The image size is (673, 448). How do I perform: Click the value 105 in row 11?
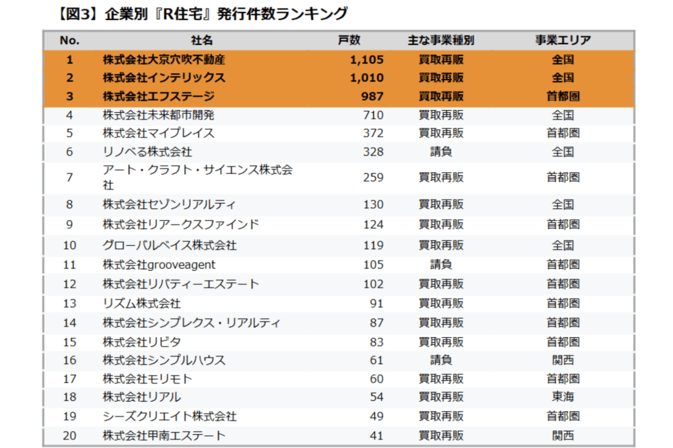[373, 265]
